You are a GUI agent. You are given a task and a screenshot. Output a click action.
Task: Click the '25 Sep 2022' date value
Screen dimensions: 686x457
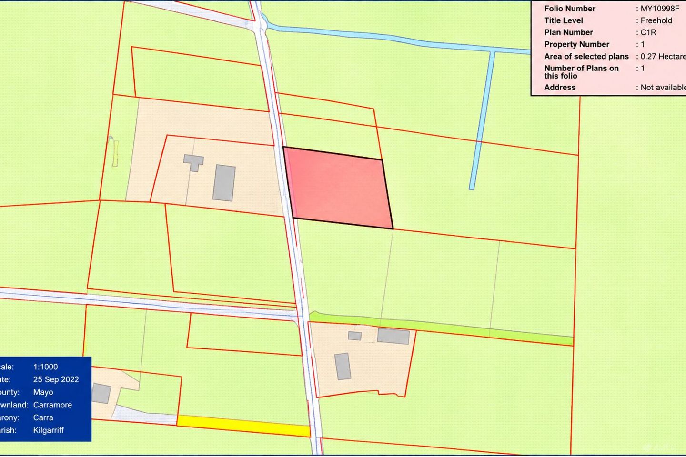56,379
